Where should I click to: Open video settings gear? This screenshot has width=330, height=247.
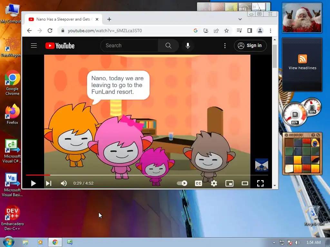tap(214, 183)
